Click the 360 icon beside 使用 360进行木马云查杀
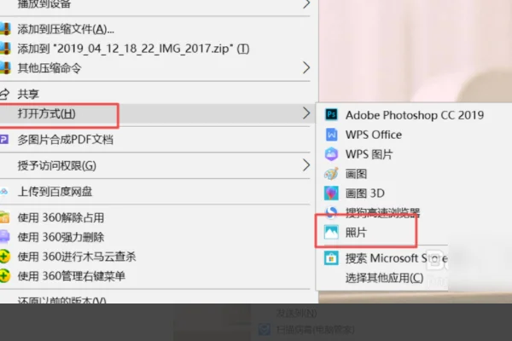Screen dimensions: 512x341 tap(4, 257)
